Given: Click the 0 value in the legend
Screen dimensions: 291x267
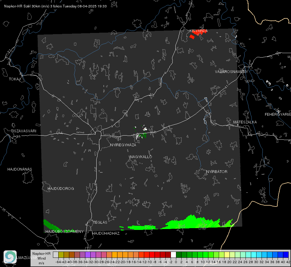Looking at the screenshot, I should (176, 262).
